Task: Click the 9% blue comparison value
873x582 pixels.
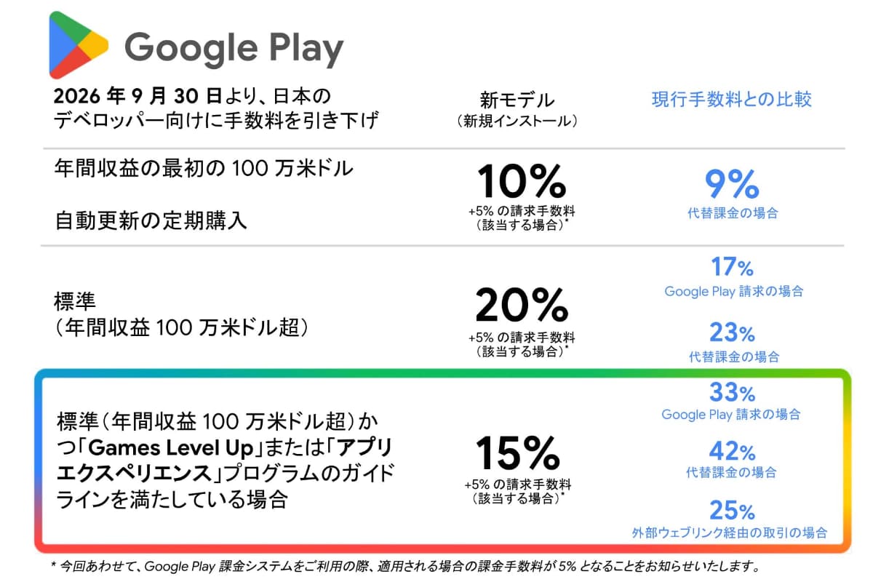Action: (x=732, y=184)
